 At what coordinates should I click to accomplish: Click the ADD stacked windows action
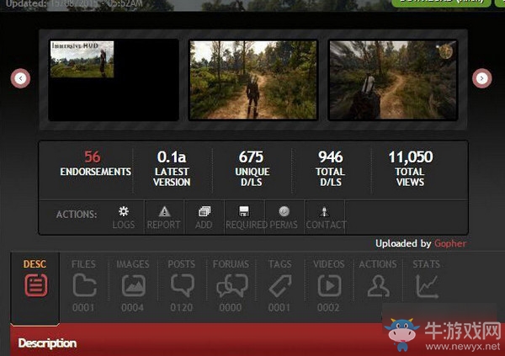[205, 217]
